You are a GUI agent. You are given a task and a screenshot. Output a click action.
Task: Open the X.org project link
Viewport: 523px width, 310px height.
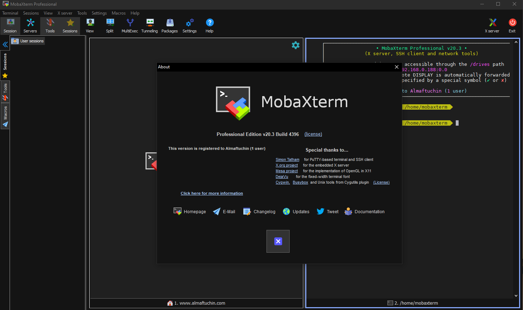[x=287, y=165]
